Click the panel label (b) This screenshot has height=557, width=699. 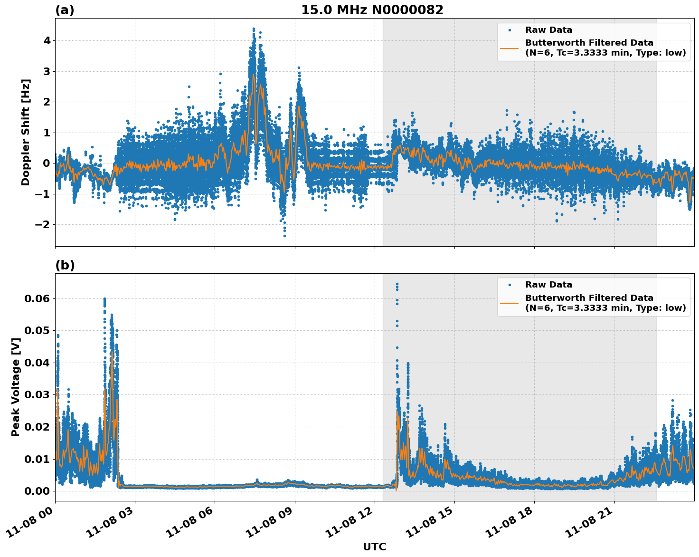tap(65, 264)
